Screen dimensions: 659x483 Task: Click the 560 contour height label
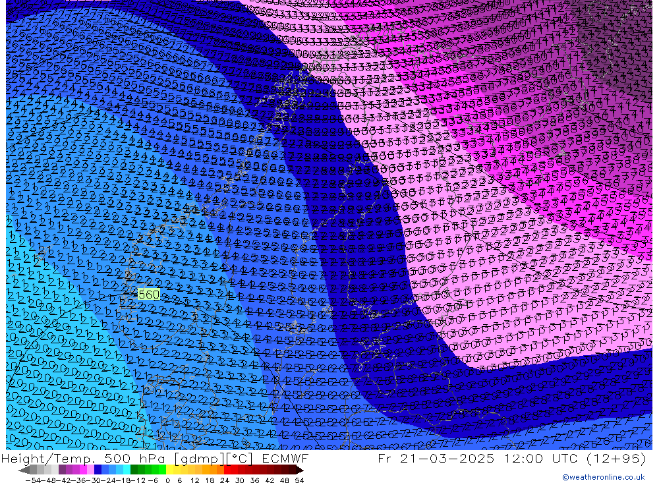pos(149,295)
